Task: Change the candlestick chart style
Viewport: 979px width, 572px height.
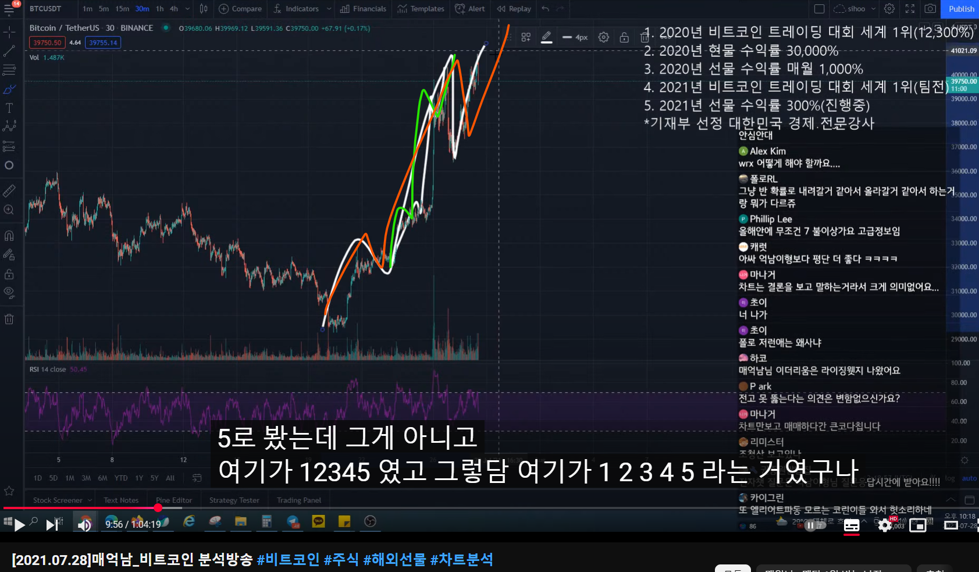Action: tap(204, 9)
